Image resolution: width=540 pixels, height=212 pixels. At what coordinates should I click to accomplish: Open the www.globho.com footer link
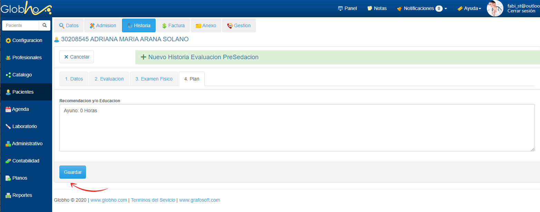pos(108,200)
